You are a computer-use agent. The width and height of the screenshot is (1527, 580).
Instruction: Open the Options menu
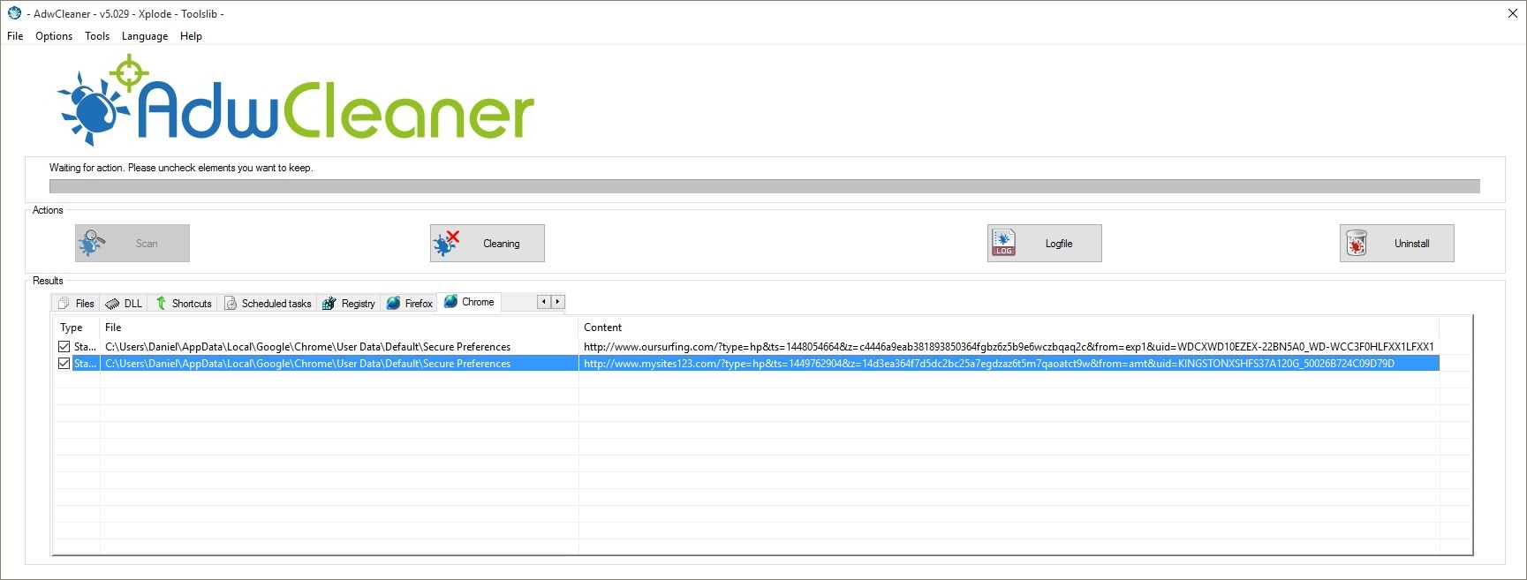tap(54, 36)
